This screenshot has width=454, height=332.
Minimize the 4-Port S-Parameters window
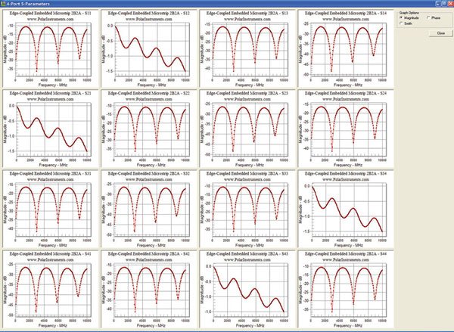click(x=438, y=4)
